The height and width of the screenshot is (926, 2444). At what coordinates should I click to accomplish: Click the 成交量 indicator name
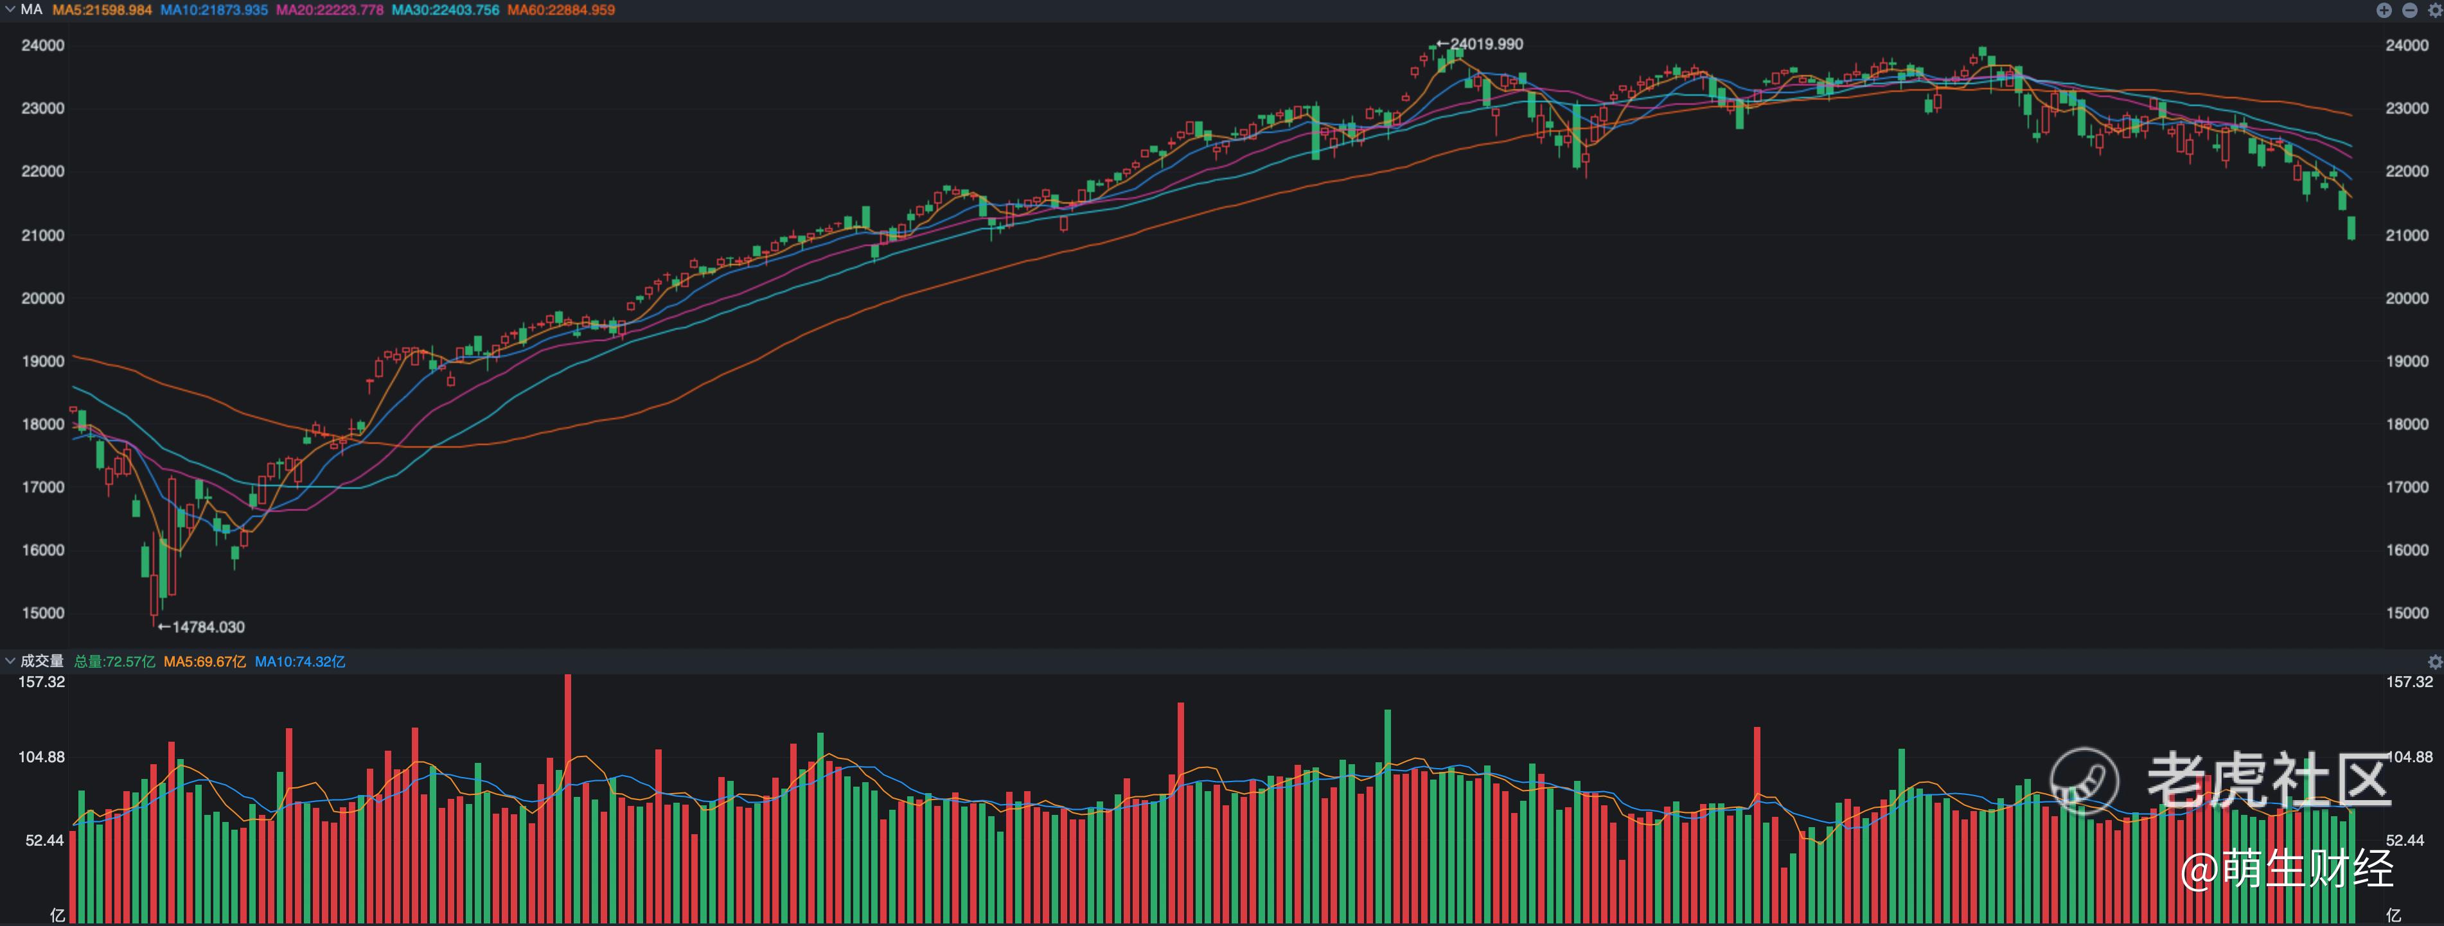pyautogui.click(x=42, y=661)
